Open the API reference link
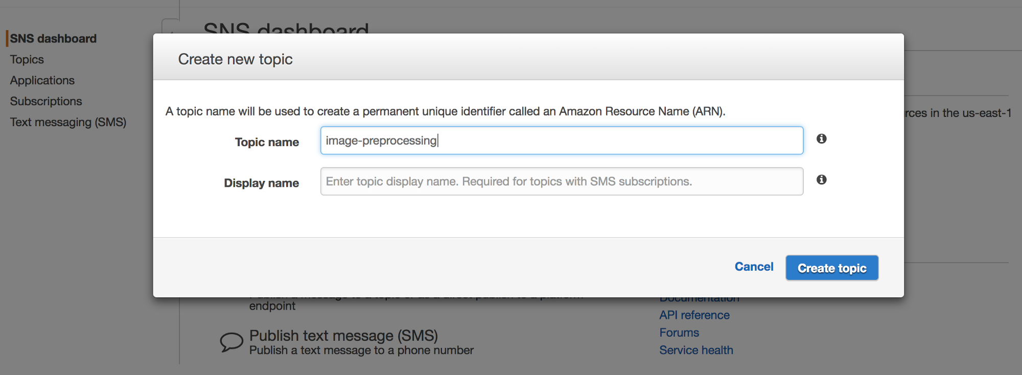 (694, 315)
